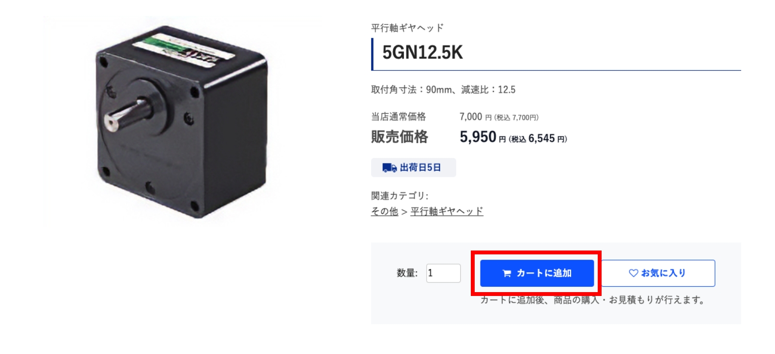Image resolution: width=775 pixels, height=354 pixels.
Task: Click the truck icon beside 出荷日5日
Action: point(389,167)
